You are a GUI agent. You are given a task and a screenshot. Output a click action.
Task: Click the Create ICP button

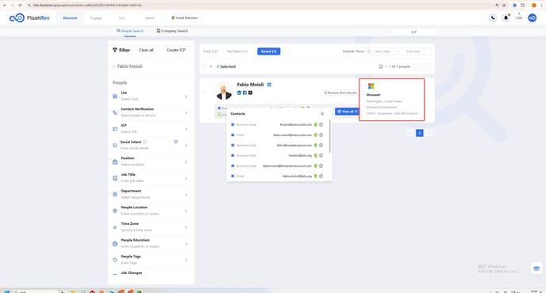pyautogui.click(x=176, y=50)
